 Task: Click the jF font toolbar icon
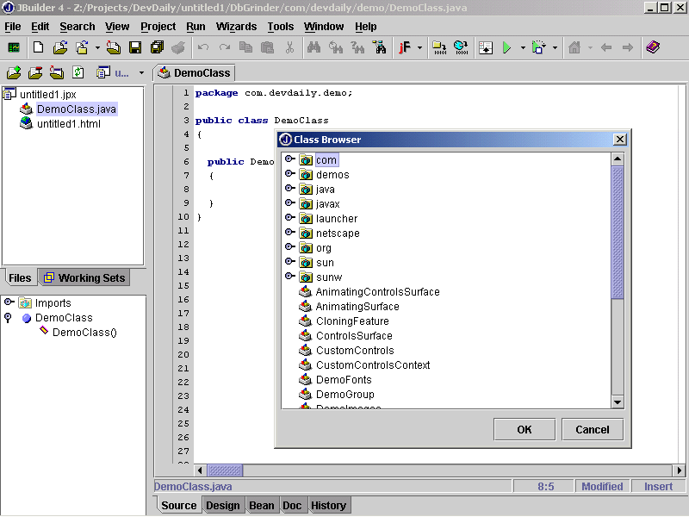404,47
